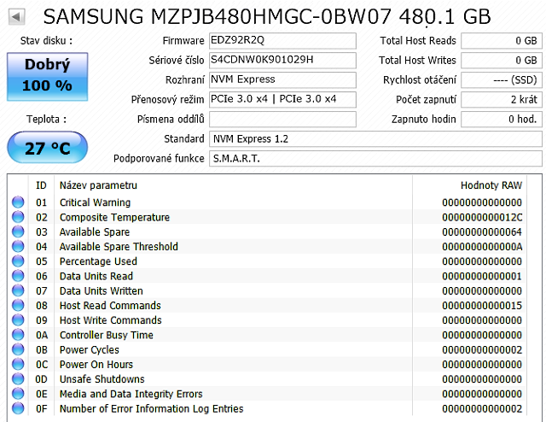Select the Critical Warning parameter name
Image resolution: width=546 pixels, height=422 pixels.
(95, 202)
